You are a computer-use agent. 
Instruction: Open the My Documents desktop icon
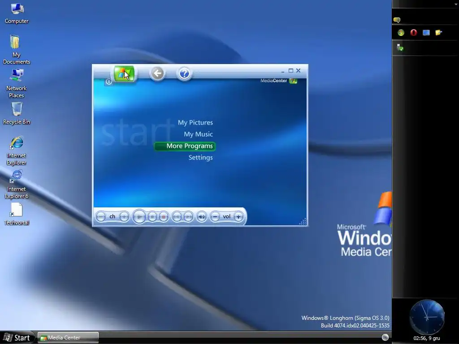(x=17, y=49)
